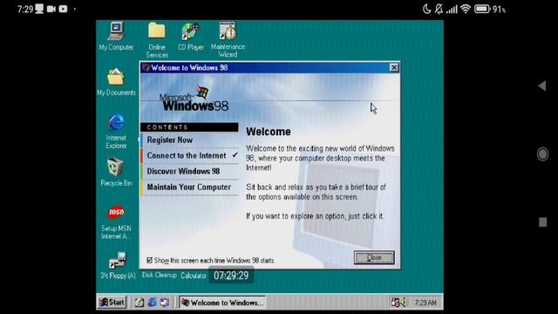
Task: Launch Internet Explorer from the Quick Launch bar
Action: (x=152, y=303)
